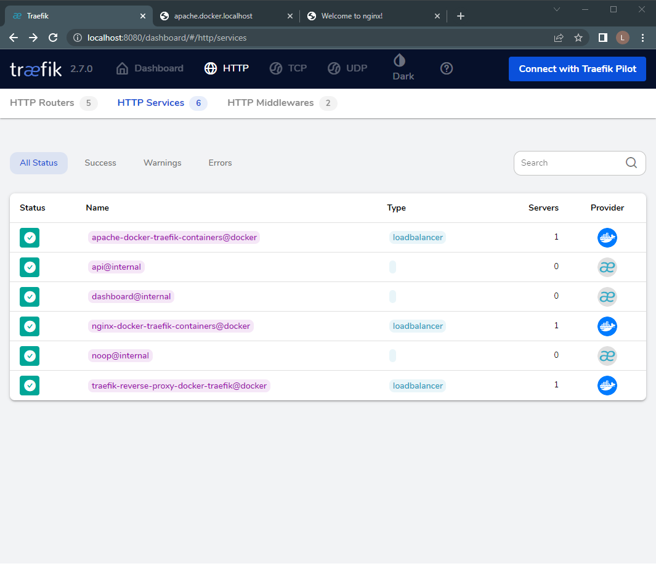Open traefik-reverse-proxy-docker-traefik@docker service
Viewport: 656px width, 582px height.
pos(179,386)
